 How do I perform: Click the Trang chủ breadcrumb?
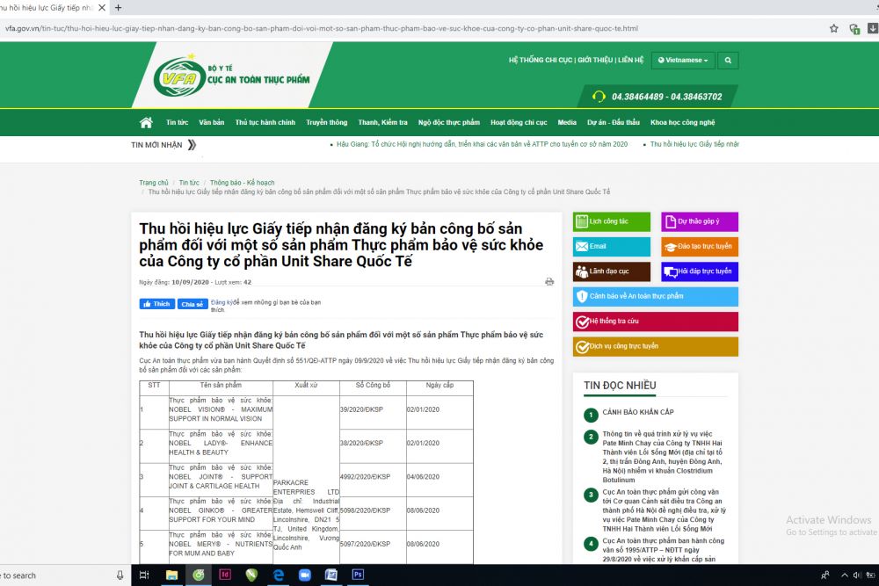(x=154, y=183)
